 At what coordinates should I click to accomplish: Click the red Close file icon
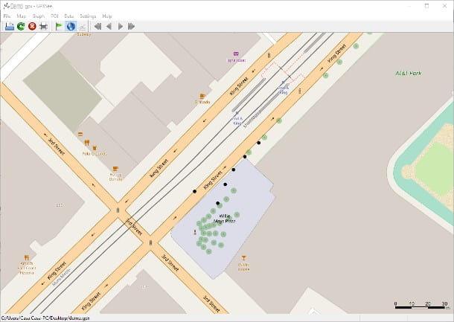click(x=32, y=26)
